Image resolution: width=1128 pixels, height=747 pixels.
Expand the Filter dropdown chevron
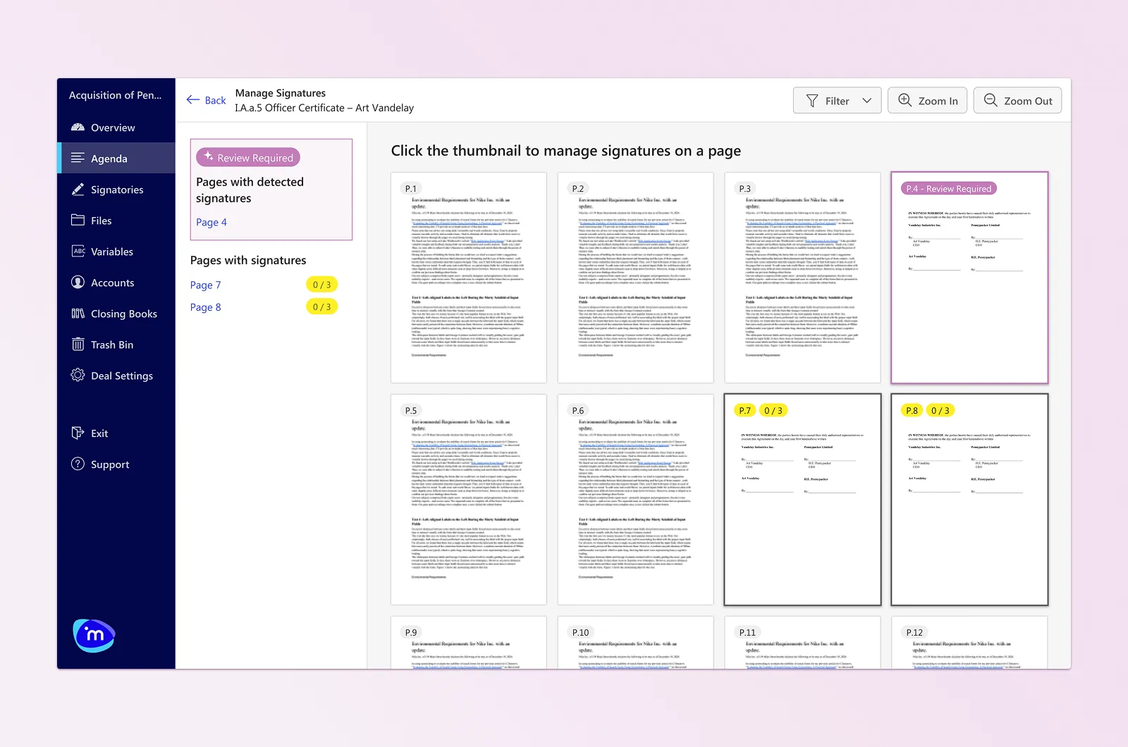(x=867, y=101)
